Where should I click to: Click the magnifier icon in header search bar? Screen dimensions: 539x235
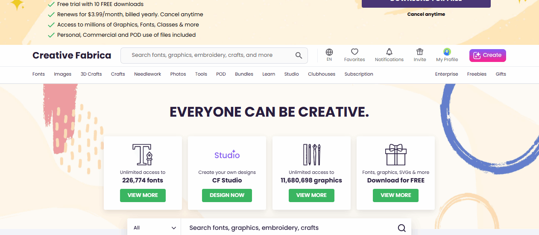[299, 56]
